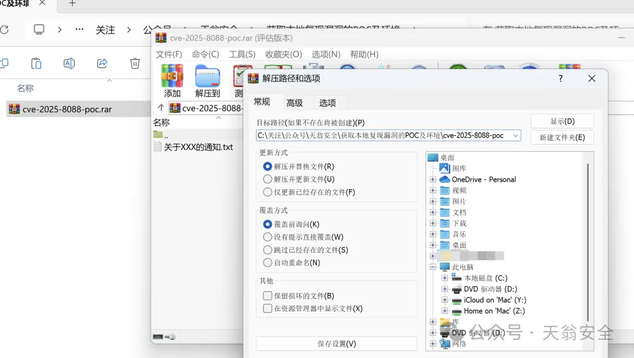Expand the OneDrive - Personal tree node
This screenshot has width=634, height=358.
433,179
